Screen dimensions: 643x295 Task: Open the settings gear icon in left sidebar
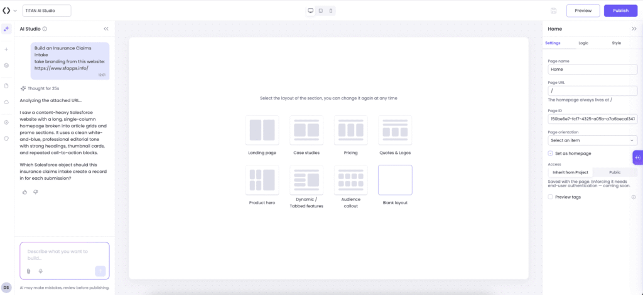click(6, 122)
